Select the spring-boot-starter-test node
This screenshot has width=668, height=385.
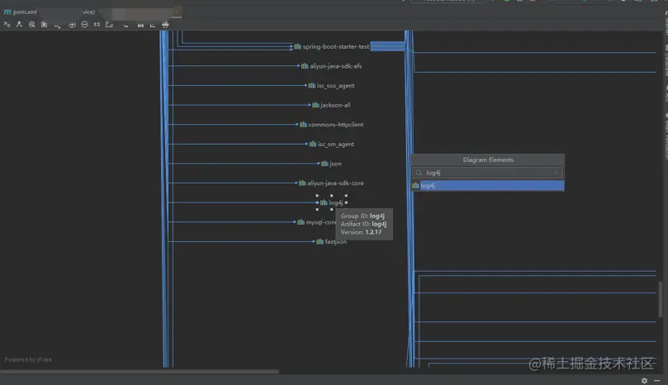[331, 46]
